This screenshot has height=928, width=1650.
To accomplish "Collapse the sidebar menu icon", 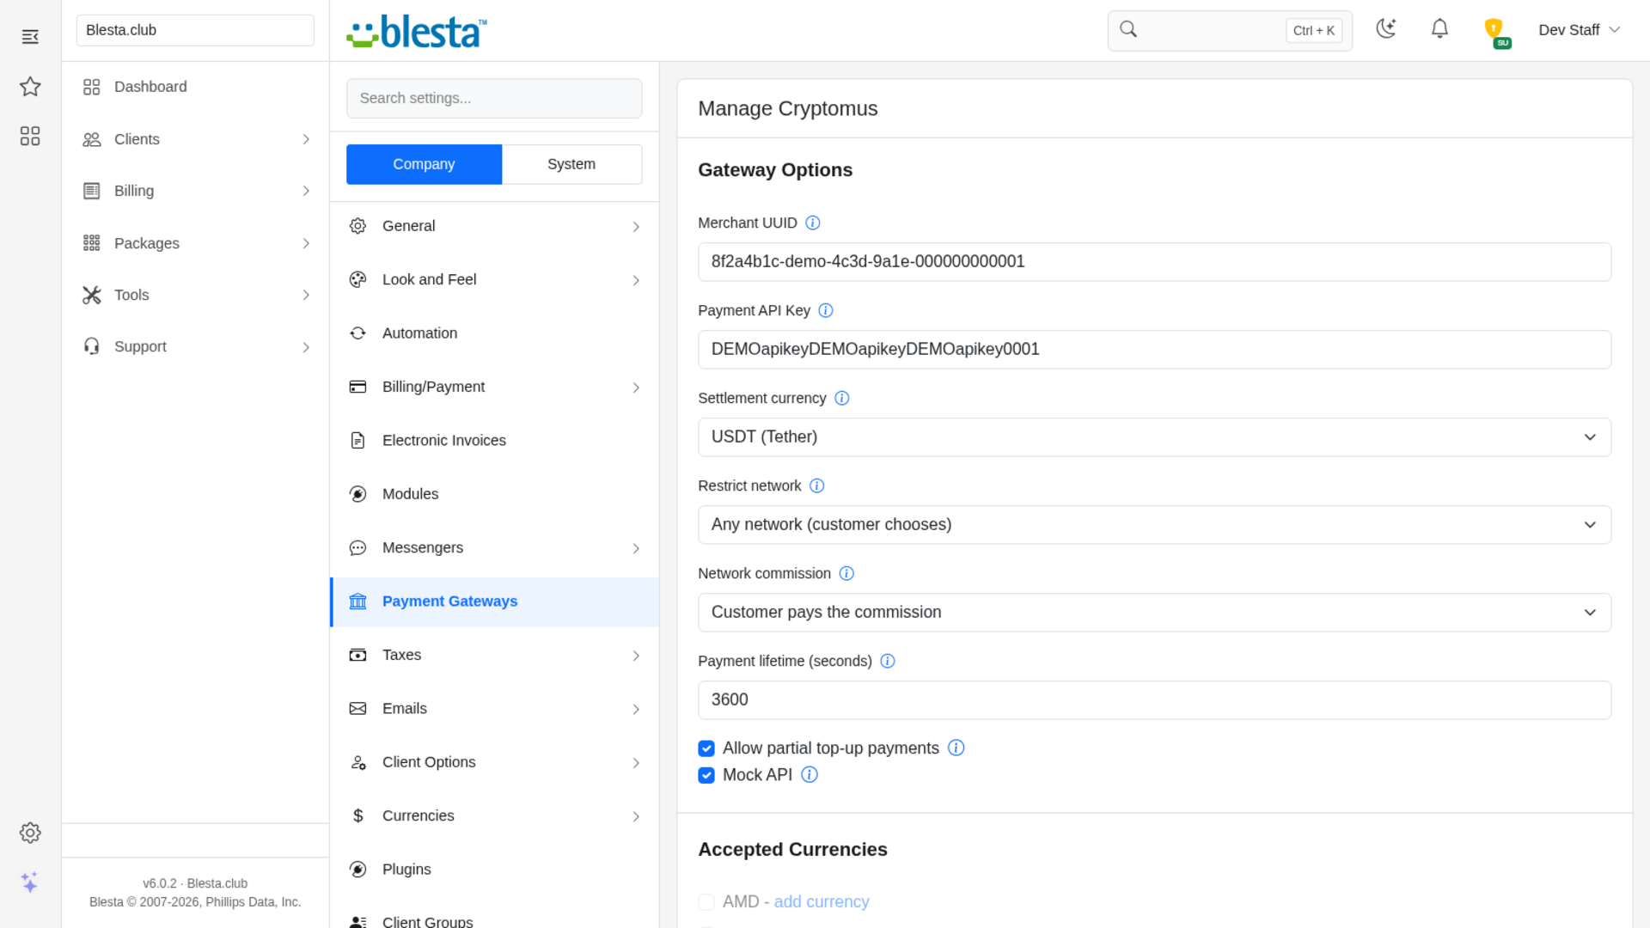I will 30,37.
